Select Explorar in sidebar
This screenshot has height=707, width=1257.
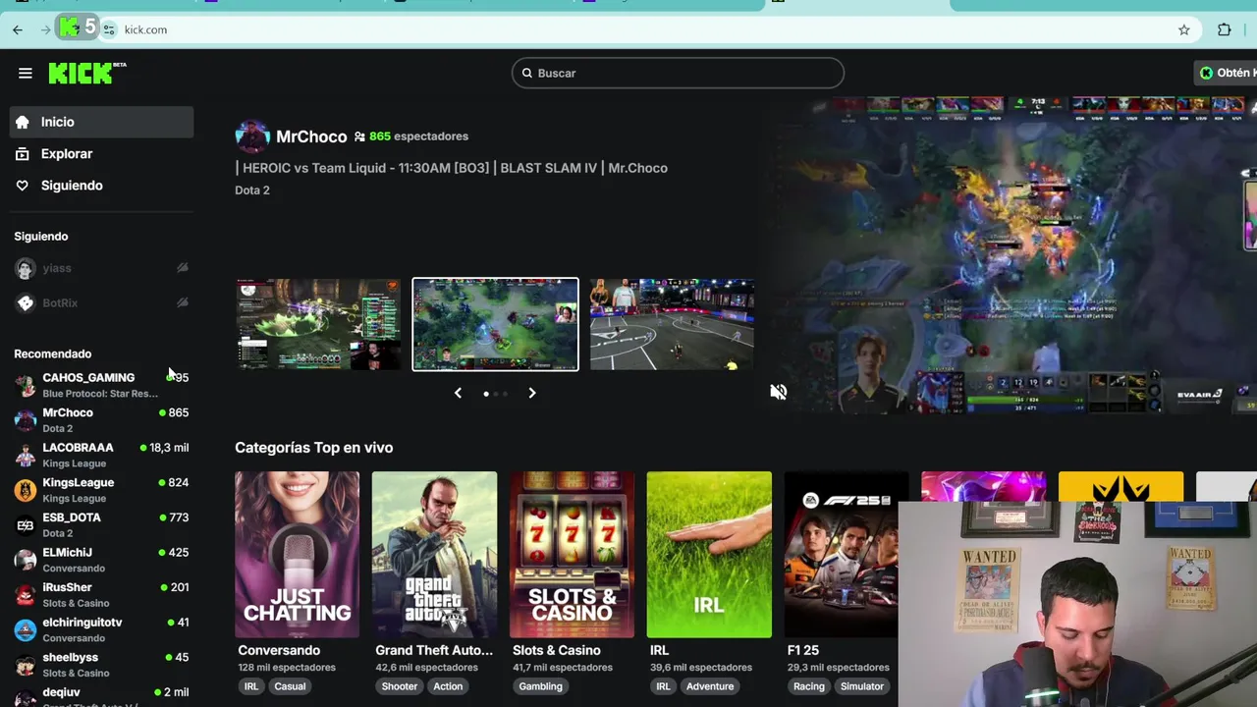pyautogui.click(x=101, y=153)
